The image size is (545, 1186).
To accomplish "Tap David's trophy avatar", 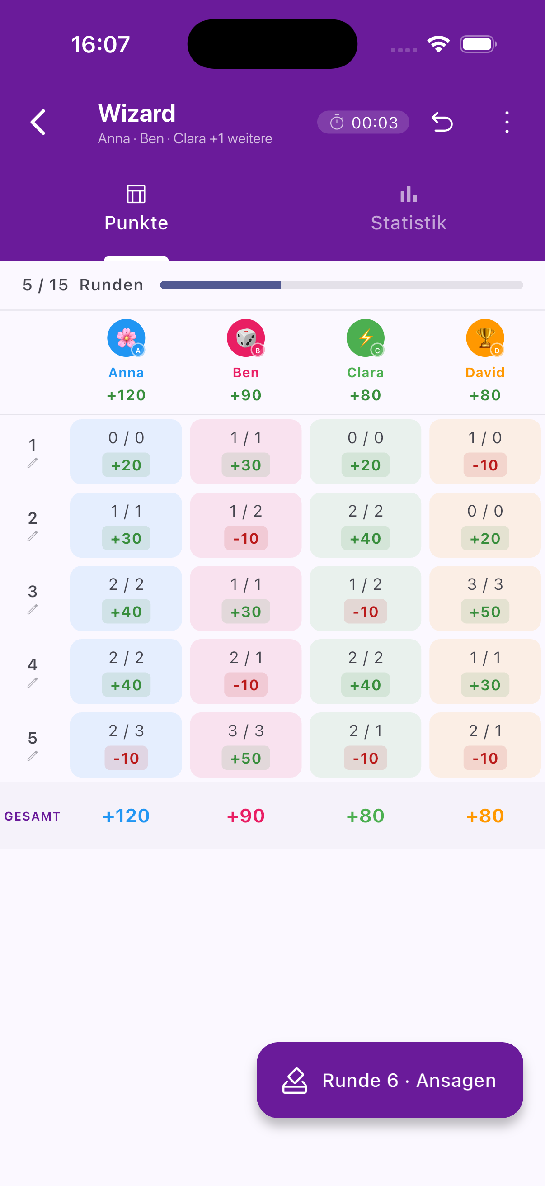I will click(x=485, y=338).
